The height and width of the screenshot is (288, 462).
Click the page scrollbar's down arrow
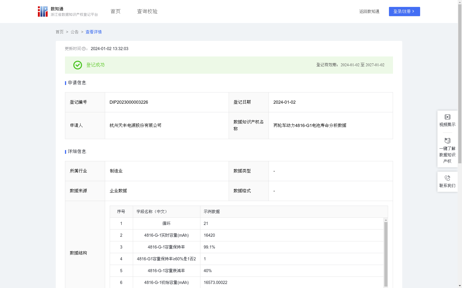click(x=460, y=286)
